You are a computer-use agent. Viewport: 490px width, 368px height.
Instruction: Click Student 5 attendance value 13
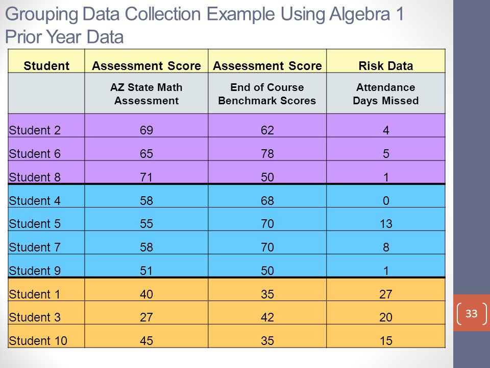tap(386, 224)
